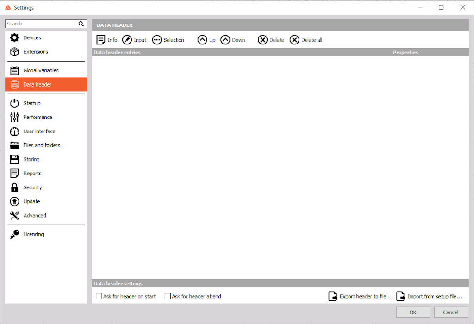Go to Advanced label

35,216
